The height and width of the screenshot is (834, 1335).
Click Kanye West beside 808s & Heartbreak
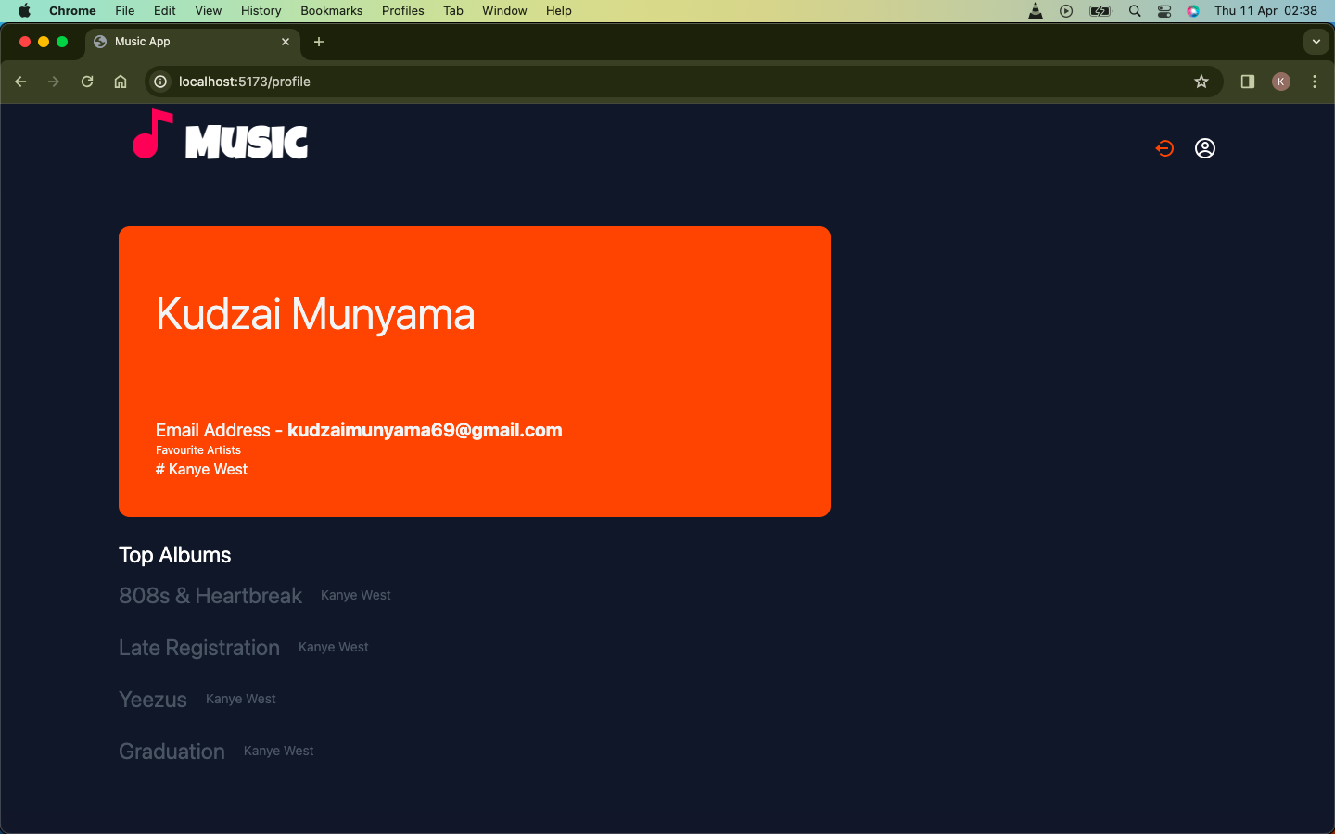pos(356,595)
